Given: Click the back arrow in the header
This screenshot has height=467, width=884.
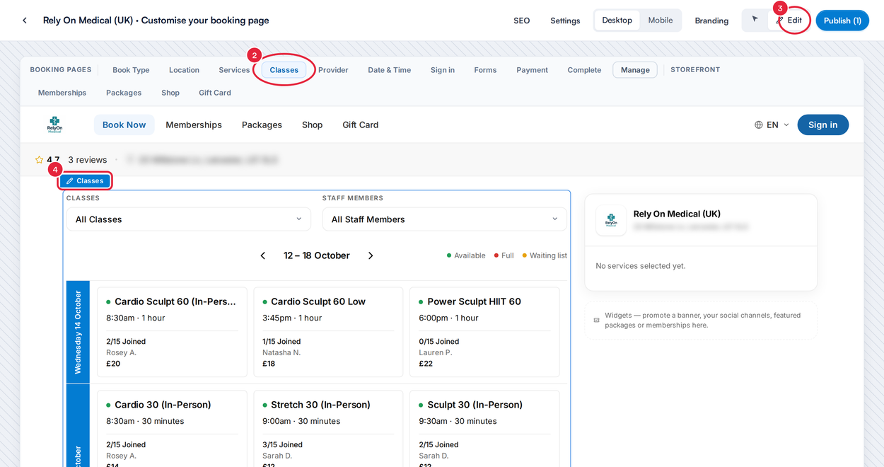Looking at the screenshot, I should (25, 21).
